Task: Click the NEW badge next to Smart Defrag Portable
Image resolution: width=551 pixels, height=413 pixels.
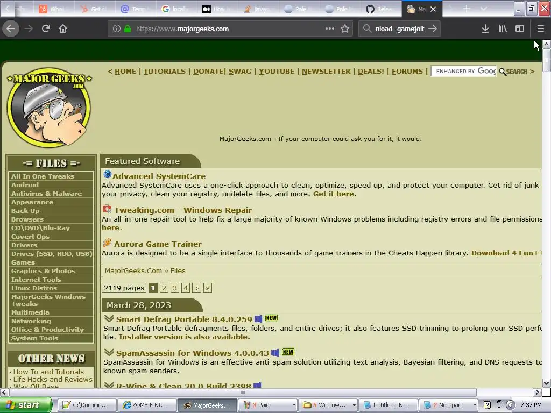Action: point(271,318)
